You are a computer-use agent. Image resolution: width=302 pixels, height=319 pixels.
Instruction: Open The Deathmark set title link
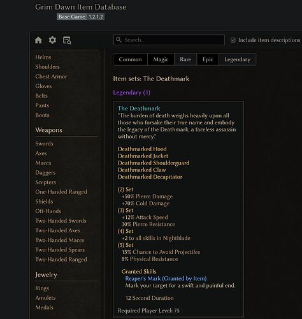(x=139, y=108)
